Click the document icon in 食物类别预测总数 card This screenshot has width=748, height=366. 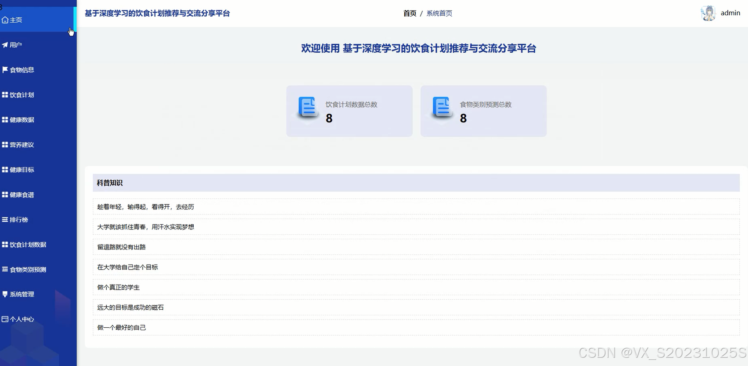(442, 108)
